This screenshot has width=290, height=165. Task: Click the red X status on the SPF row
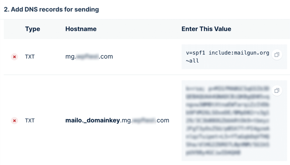[14, 57]
